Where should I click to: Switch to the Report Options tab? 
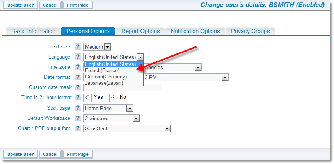(x=140, y=31)
